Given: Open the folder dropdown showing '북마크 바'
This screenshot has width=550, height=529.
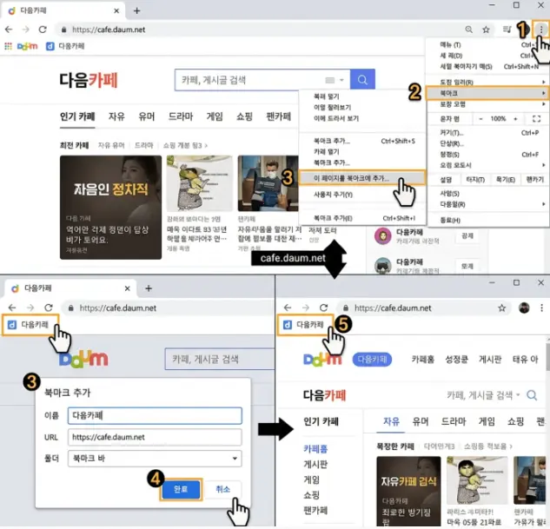Looking at the screenshot, I should click(x=155, y=459).
